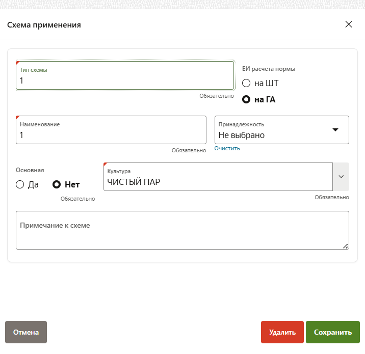Select the на ШТ radio option

[246, 83]
